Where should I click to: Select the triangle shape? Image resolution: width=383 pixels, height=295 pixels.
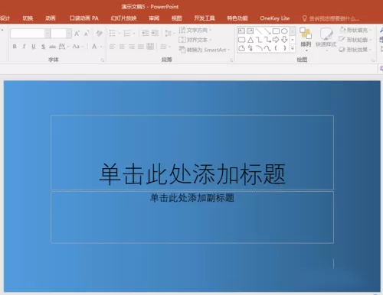(250, 40)
